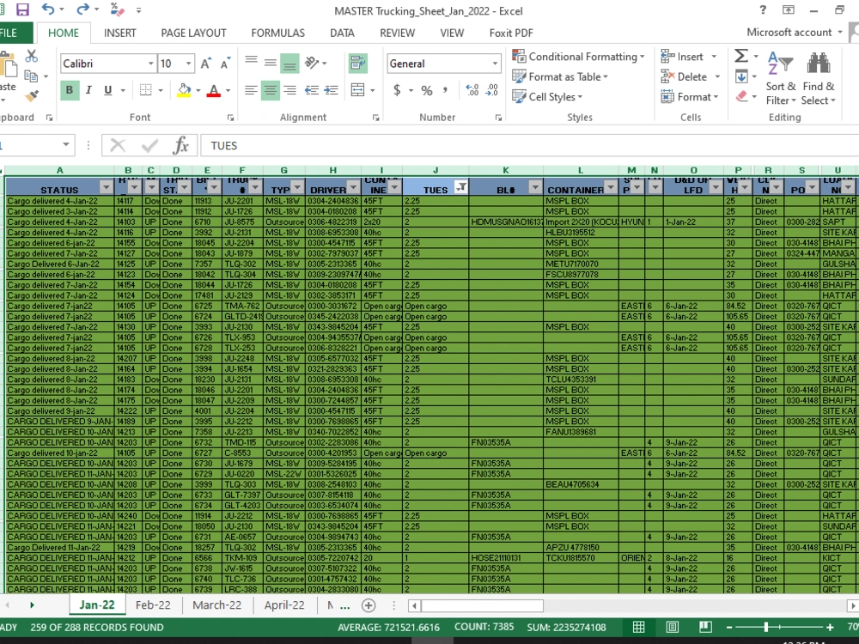
Task: Add a new sheet with plus button
Action: click(369, 605)
